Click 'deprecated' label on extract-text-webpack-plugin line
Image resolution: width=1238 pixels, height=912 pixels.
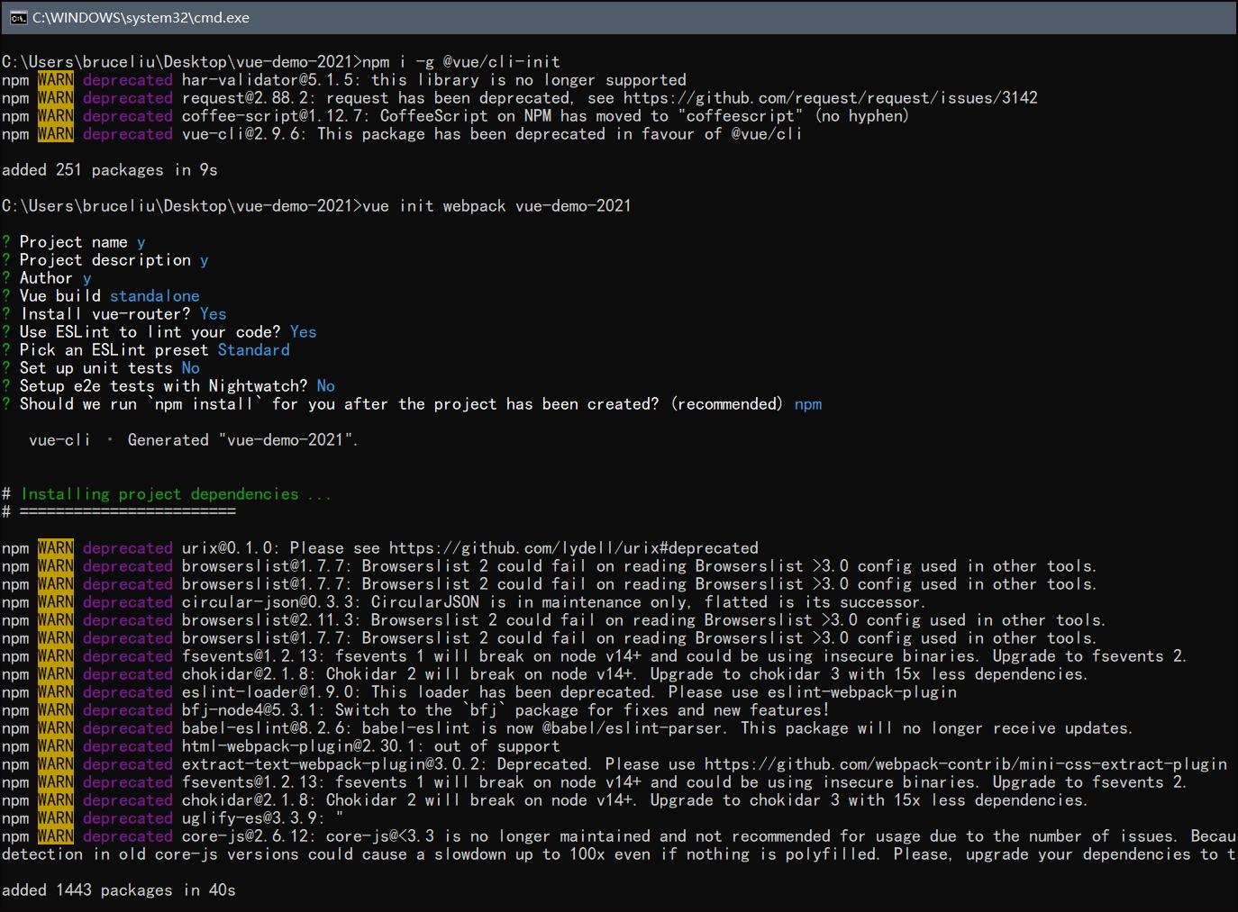click(128, 764)
